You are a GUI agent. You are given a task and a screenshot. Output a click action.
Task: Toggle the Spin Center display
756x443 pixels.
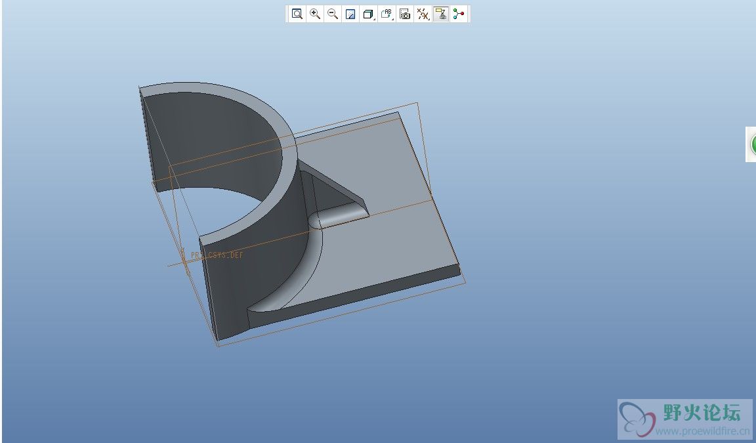coord(459,14)
